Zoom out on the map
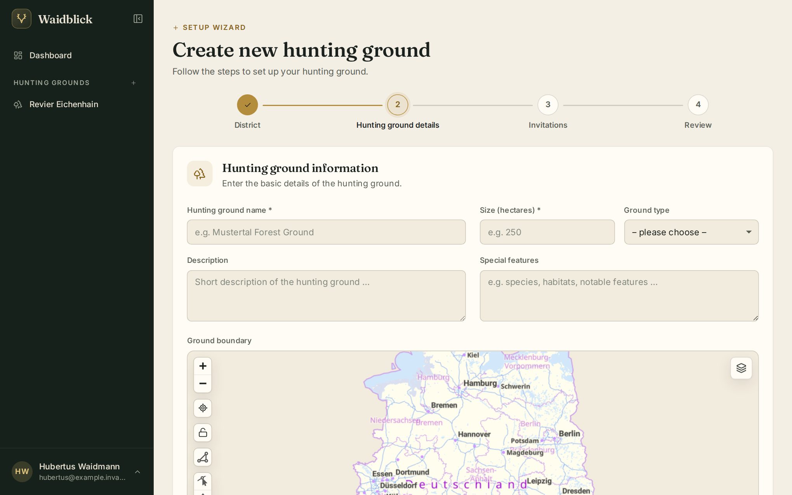 click(x=203, y=384)
